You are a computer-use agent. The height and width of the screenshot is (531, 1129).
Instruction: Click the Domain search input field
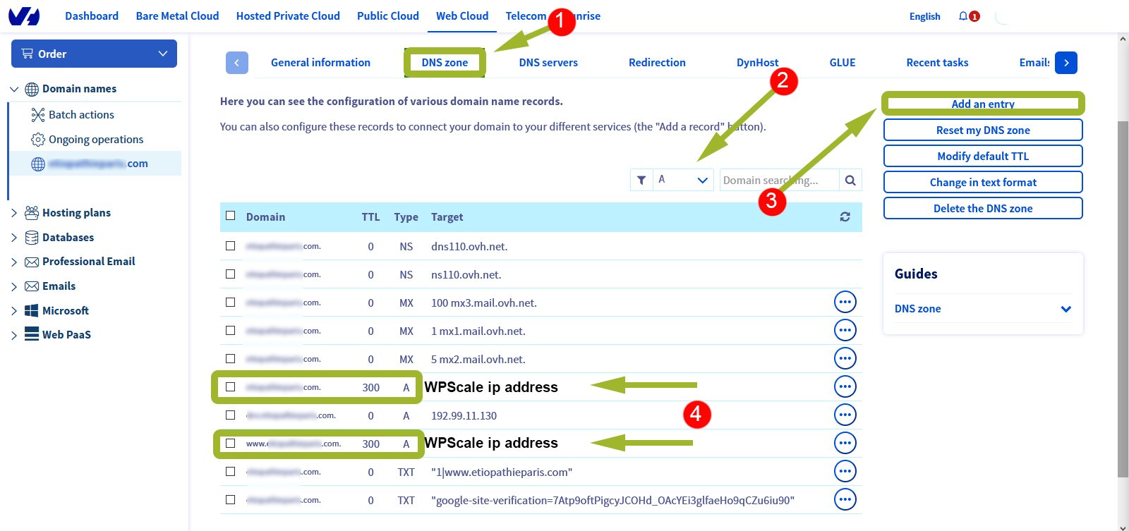(778, 181)
